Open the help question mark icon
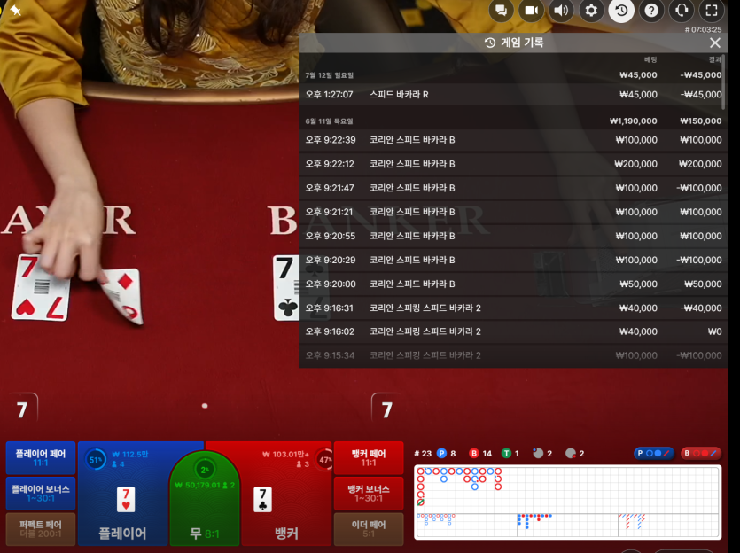Viewport: 740px width, 553px height. [x=651, y=11]
